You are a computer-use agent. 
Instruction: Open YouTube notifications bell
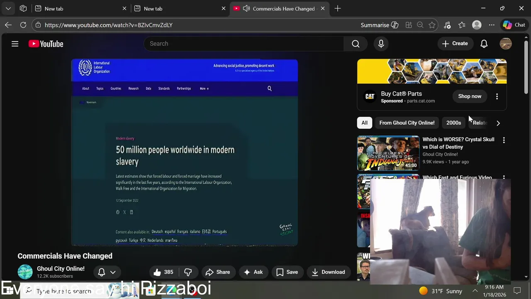click(484, 44)
